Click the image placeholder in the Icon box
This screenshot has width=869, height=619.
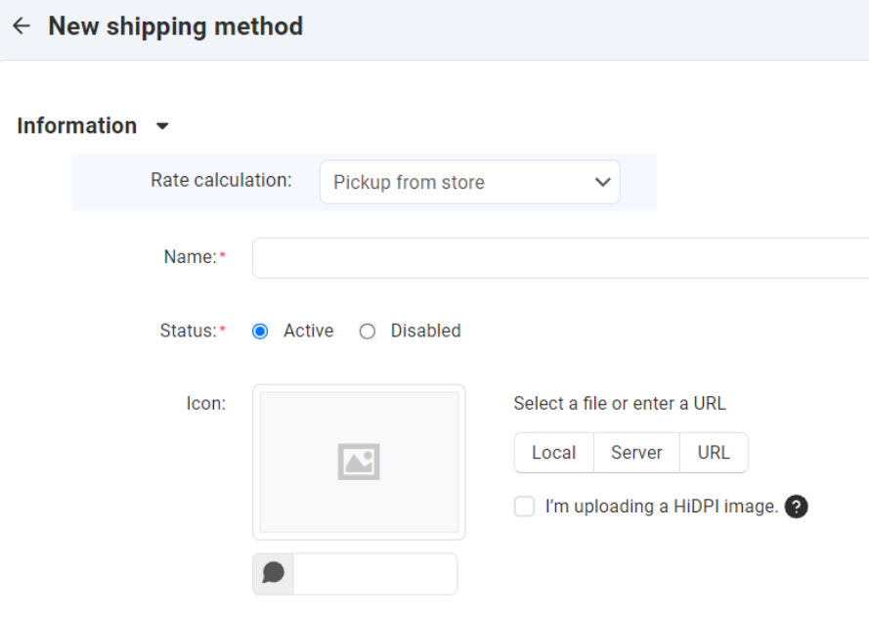(x=359, y=462)
